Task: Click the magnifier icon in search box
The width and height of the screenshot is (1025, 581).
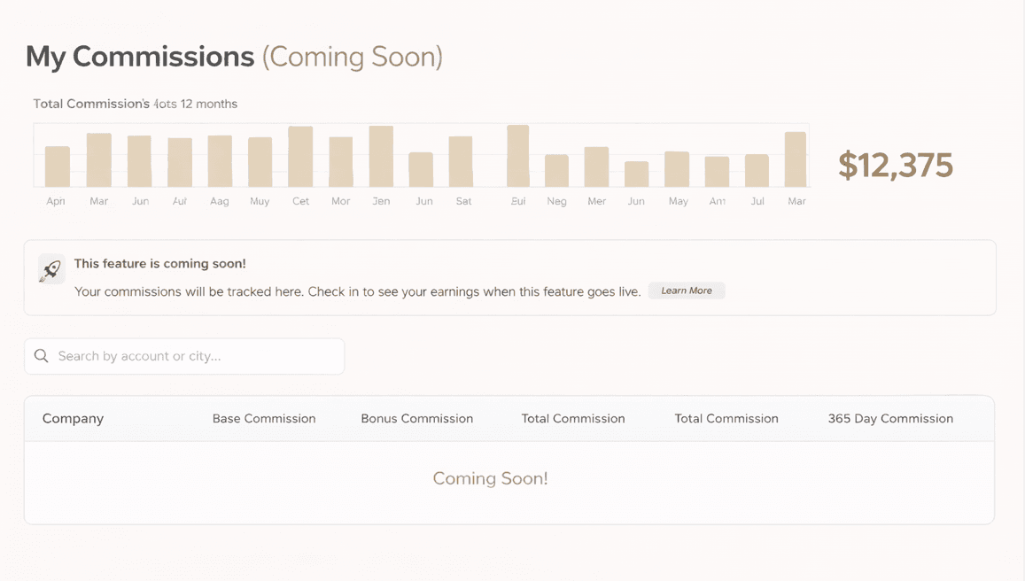Action: click(42, 356)
